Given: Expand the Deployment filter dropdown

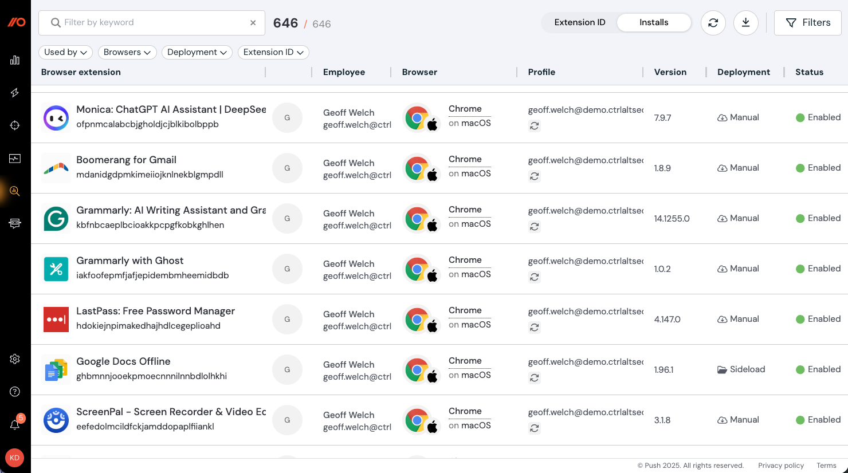Looking at the screenshot, I should (x=197, y=52).
